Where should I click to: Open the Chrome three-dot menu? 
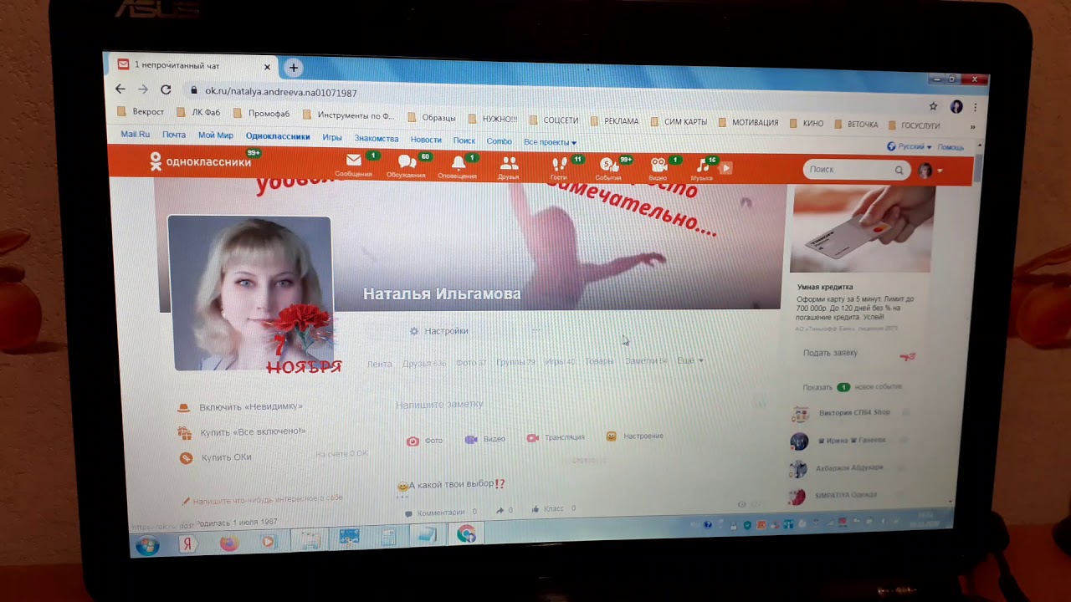coord(975,108)
